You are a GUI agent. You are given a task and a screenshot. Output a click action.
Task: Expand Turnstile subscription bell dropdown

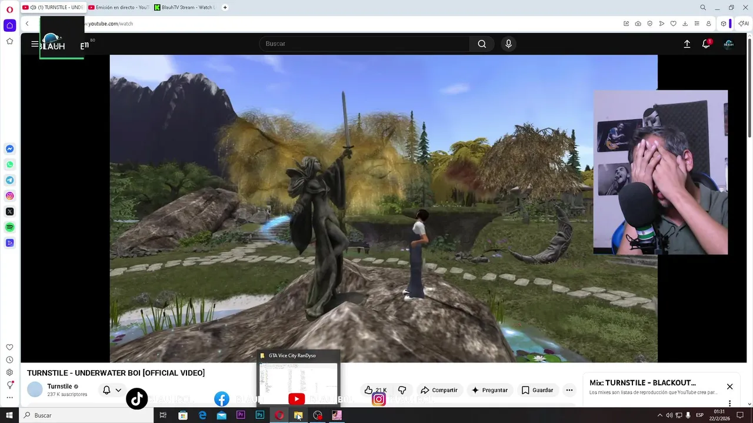pos(118,390)
